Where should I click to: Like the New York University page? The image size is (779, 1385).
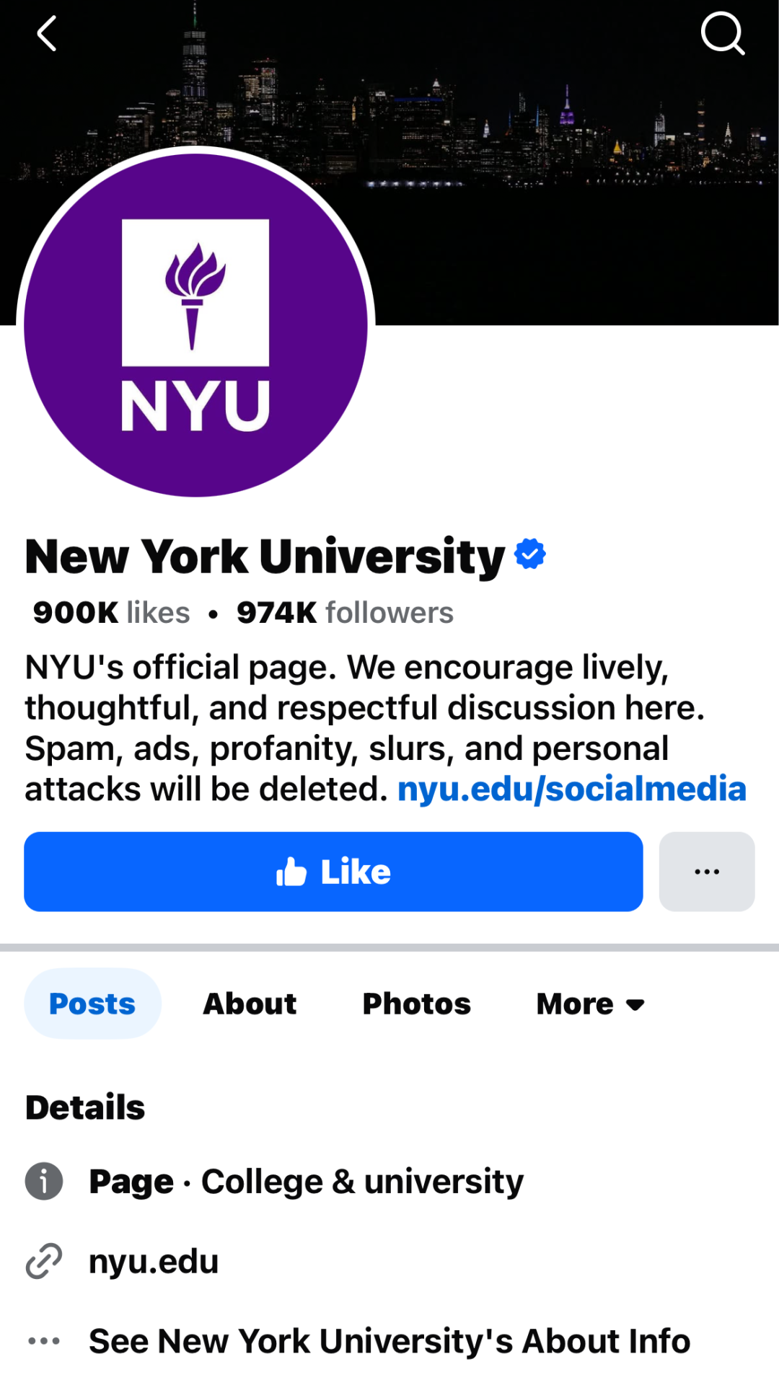(333, 872)
